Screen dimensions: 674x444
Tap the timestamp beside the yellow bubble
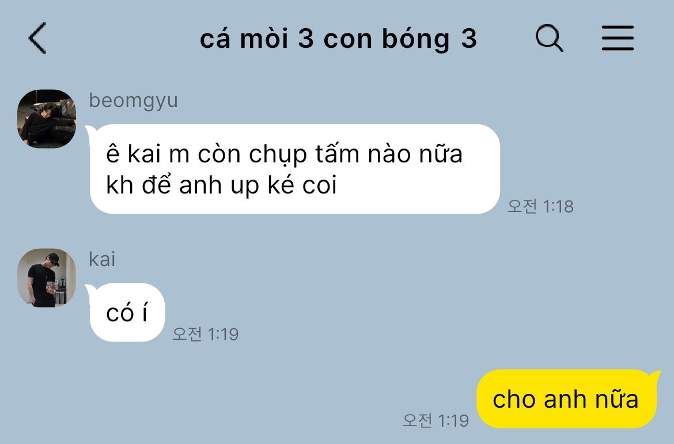436,420
